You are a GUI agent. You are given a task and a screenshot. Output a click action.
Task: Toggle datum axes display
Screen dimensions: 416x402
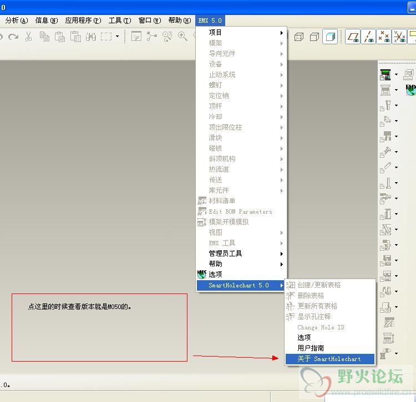[368, 37]
